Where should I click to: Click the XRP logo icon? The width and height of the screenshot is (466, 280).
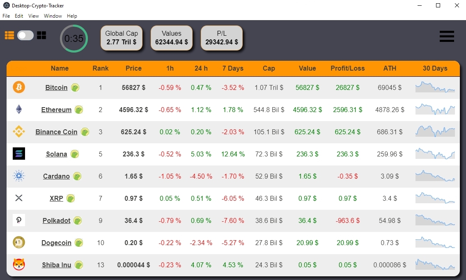[x=19, y=198]
